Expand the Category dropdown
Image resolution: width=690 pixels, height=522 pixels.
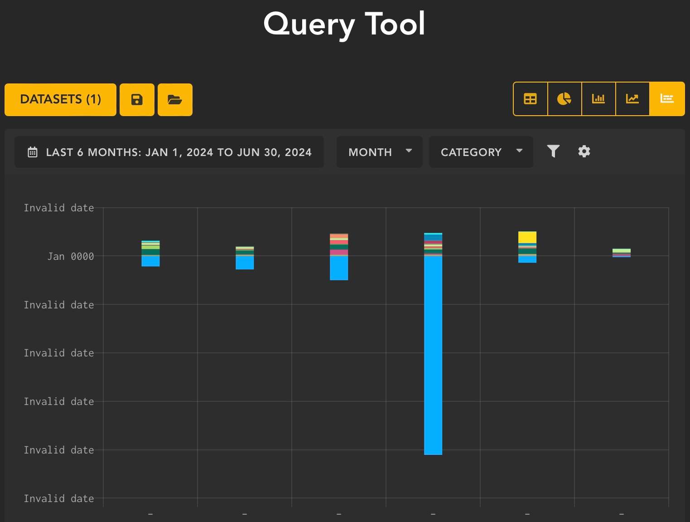coord(481,152)
